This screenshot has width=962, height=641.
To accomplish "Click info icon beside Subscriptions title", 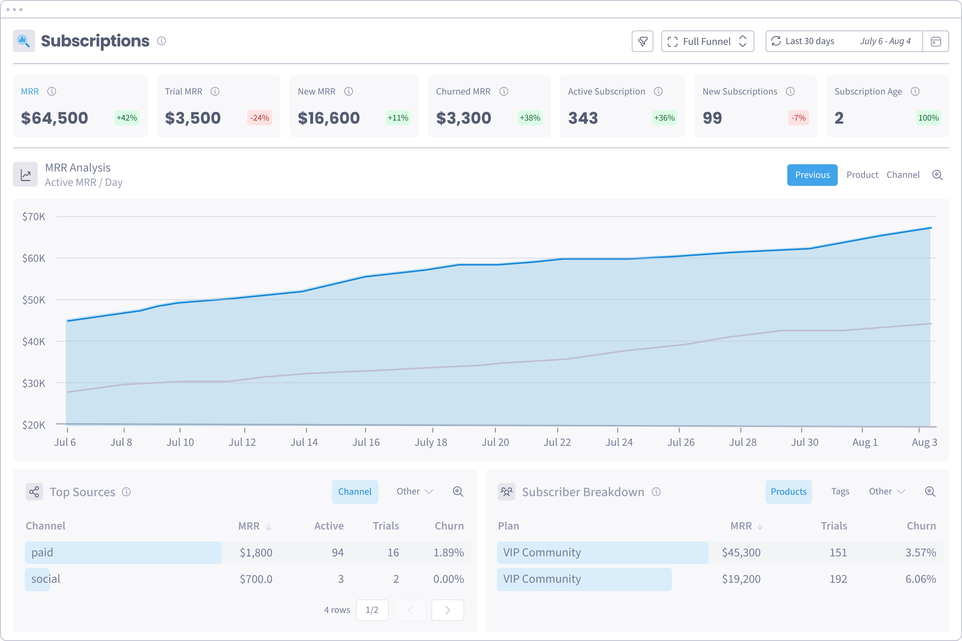I will pos(162,41).
